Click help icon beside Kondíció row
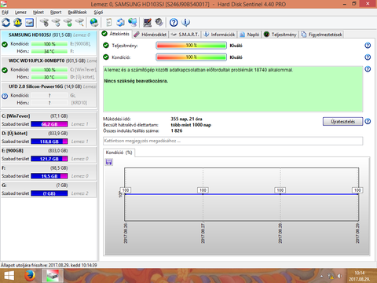Image resolution: width=377 pixels, height=283 pixels. point(368,57)
